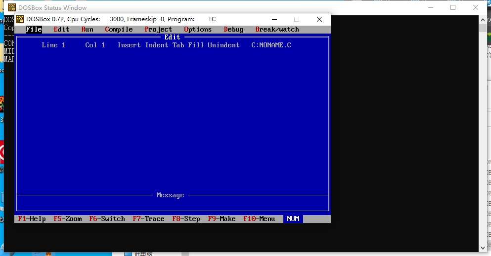The image size is (491, 256).
Task: Open the Debug menu
Action: pos(233,30)
